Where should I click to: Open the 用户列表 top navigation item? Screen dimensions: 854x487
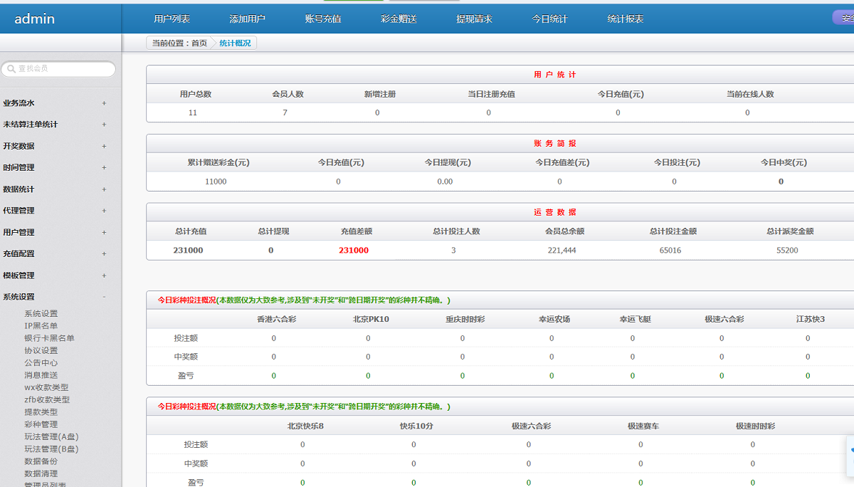(172, 19)
